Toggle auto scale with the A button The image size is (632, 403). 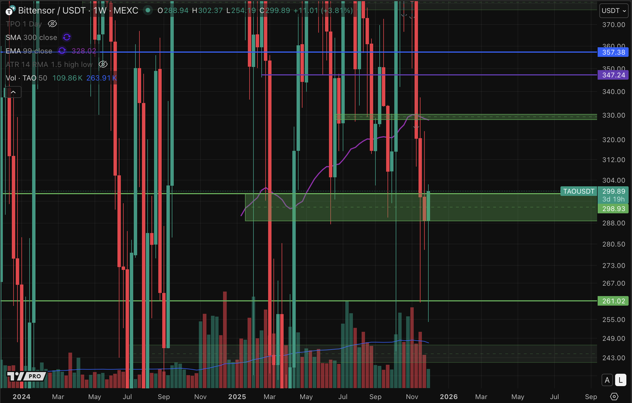pyautogui.click(x=607, y=380)
